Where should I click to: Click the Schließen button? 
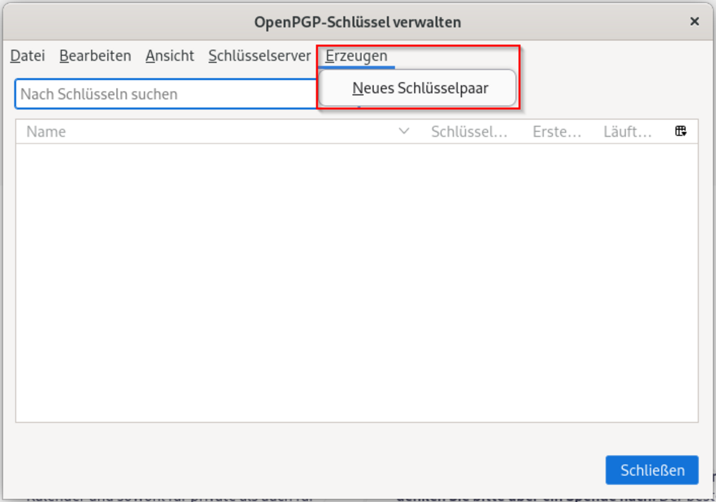652,470
